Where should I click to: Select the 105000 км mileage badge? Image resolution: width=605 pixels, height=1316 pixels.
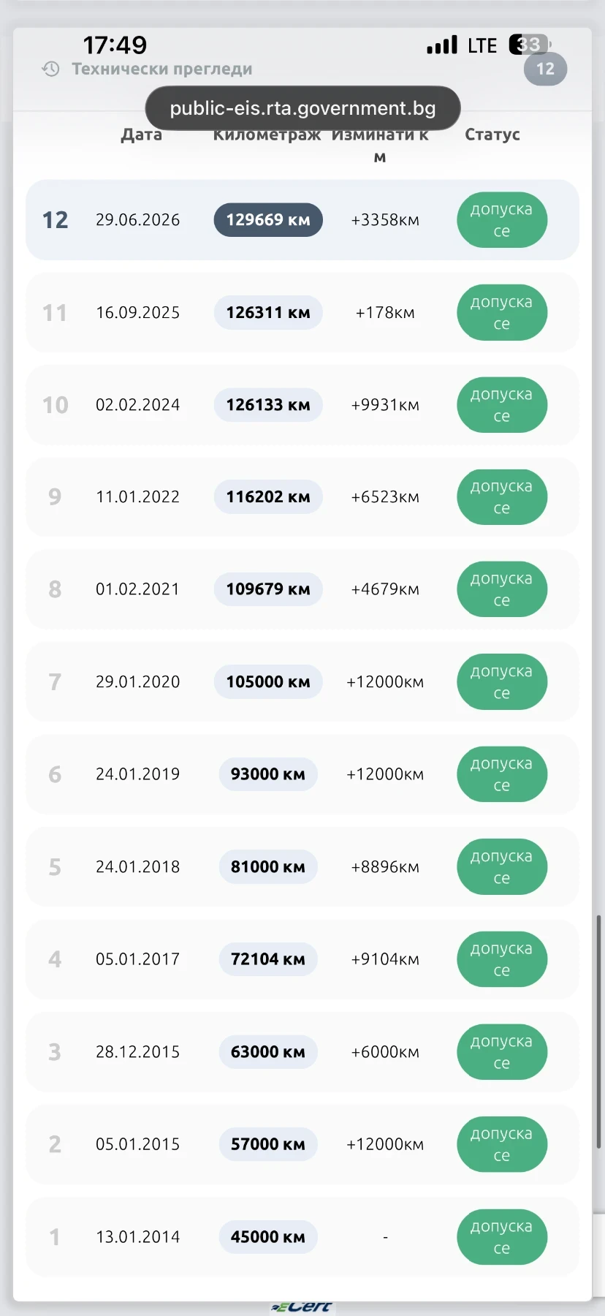tap(268, 682)
